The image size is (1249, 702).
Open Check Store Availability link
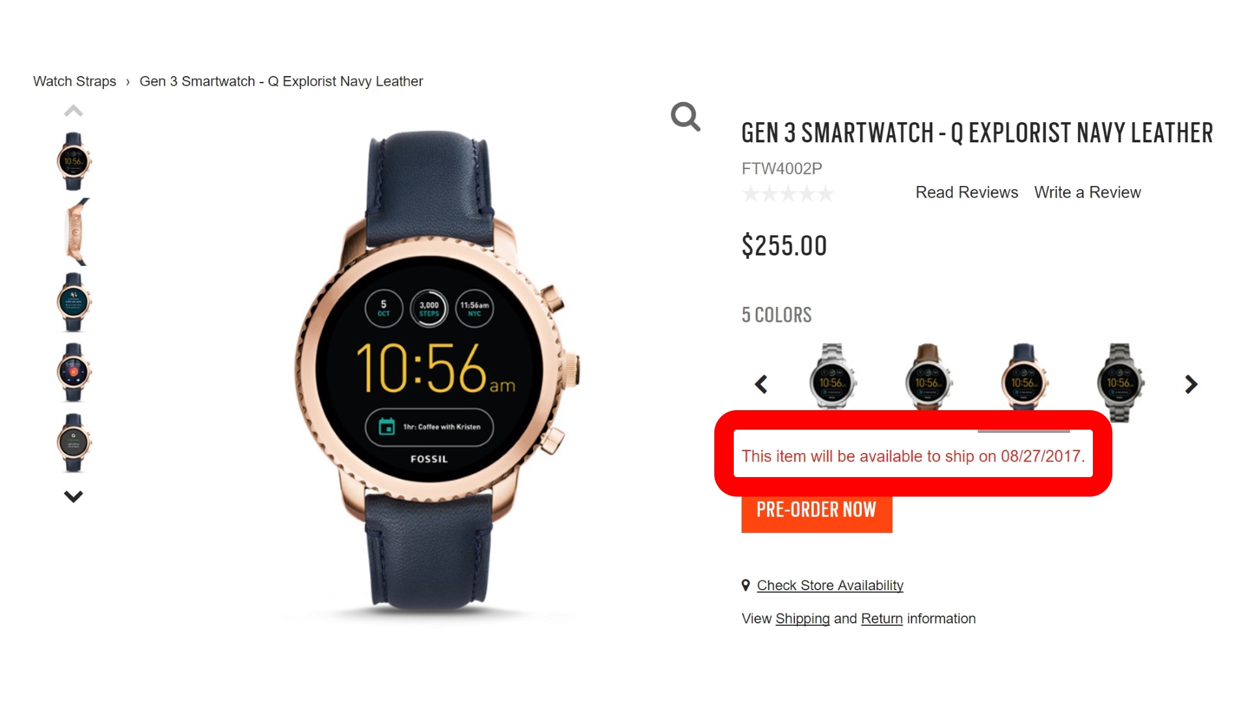tap(830, 586)
